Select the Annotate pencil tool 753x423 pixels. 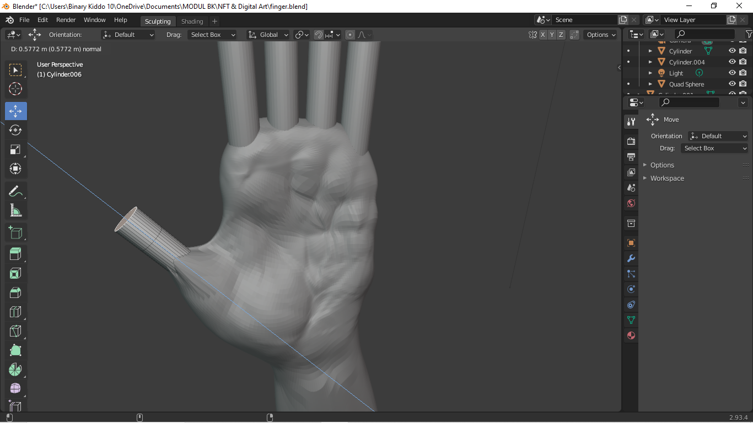click(15, 191)
